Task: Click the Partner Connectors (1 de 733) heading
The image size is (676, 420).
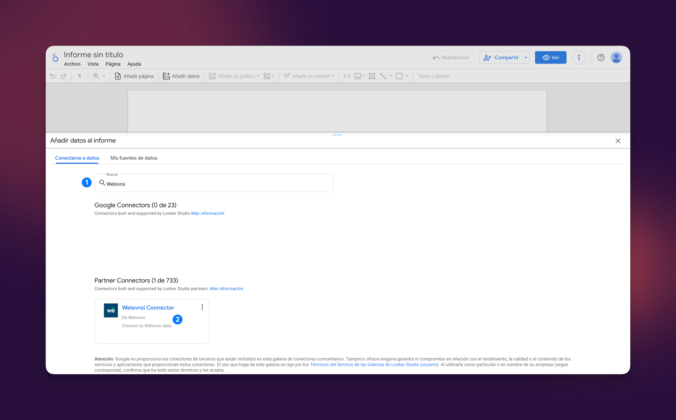Action: pyautogui.click(x=136, y=280)
